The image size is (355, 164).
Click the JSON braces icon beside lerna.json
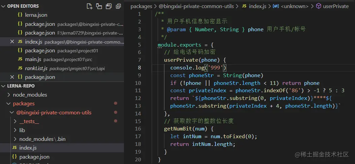(20, 15)
